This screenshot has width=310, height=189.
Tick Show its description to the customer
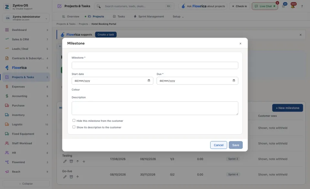[74, 127]
